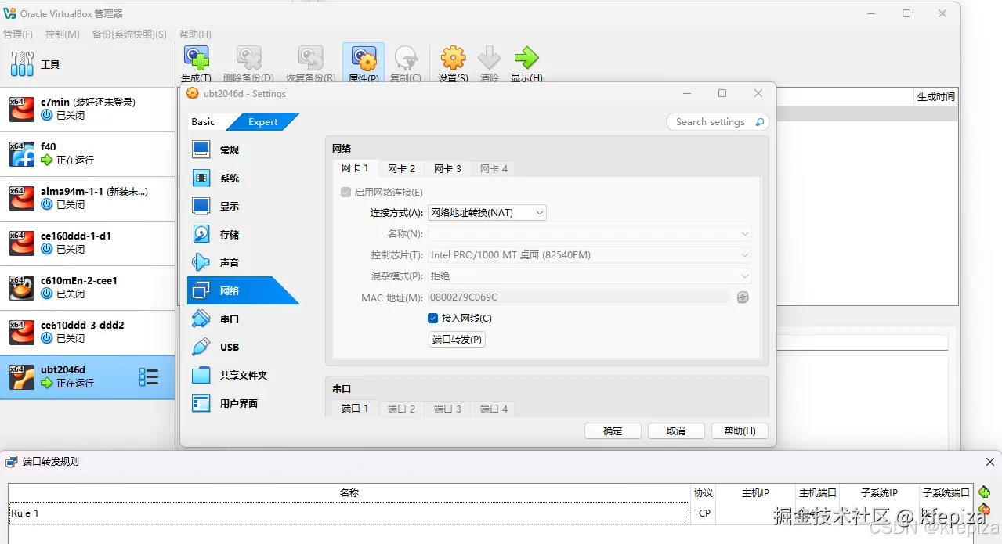Click the 端口转发(P) port forwarding button
This screenshot has width=1002, height=544.
tap(458, 339)
